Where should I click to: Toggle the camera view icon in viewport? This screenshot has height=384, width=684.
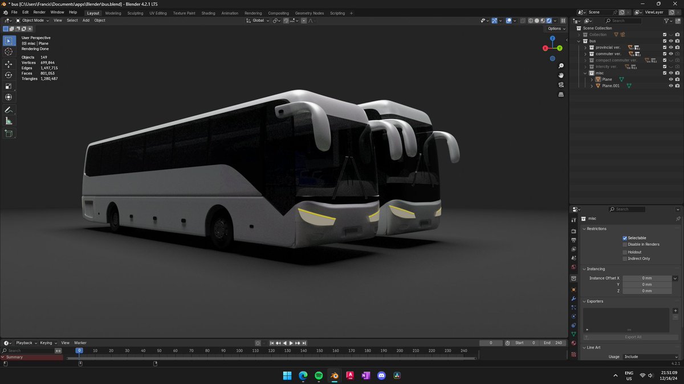point(561,85)
